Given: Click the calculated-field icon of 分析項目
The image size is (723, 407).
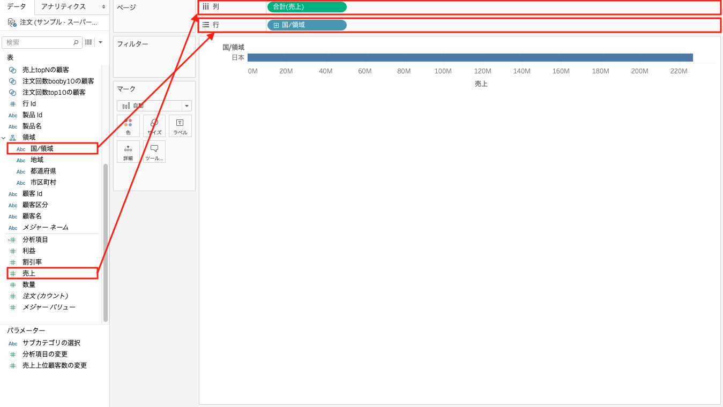Looking at the screenshot, I should [x=12, y=239].
